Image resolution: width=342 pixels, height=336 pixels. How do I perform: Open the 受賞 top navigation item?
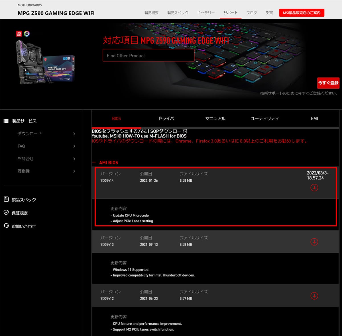click(269, 13)
